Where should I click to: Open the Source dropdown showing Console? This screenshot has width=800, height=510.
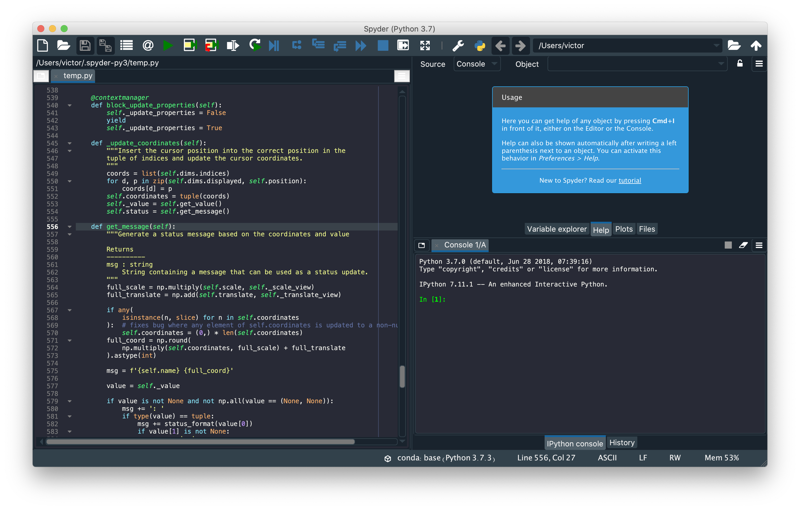tap(477, 64)
